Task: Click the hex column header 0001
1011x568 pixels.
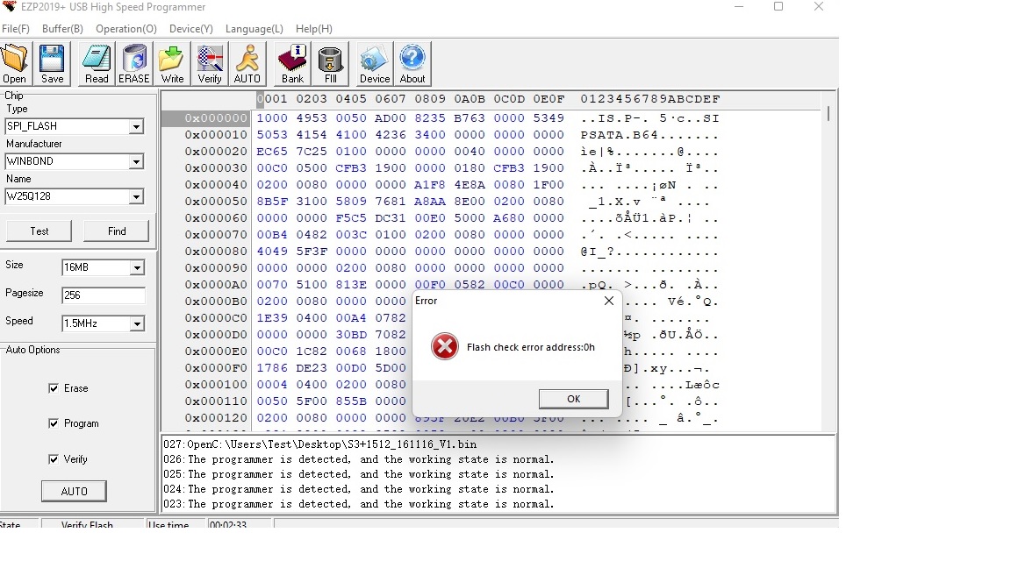Action: click(272, 99)
